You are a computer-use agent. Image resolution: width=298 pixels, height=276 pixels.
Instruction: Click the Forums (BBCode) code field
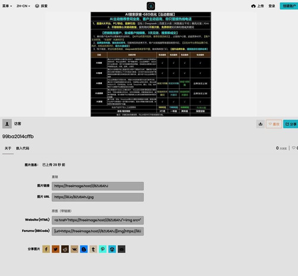[98, 231]
